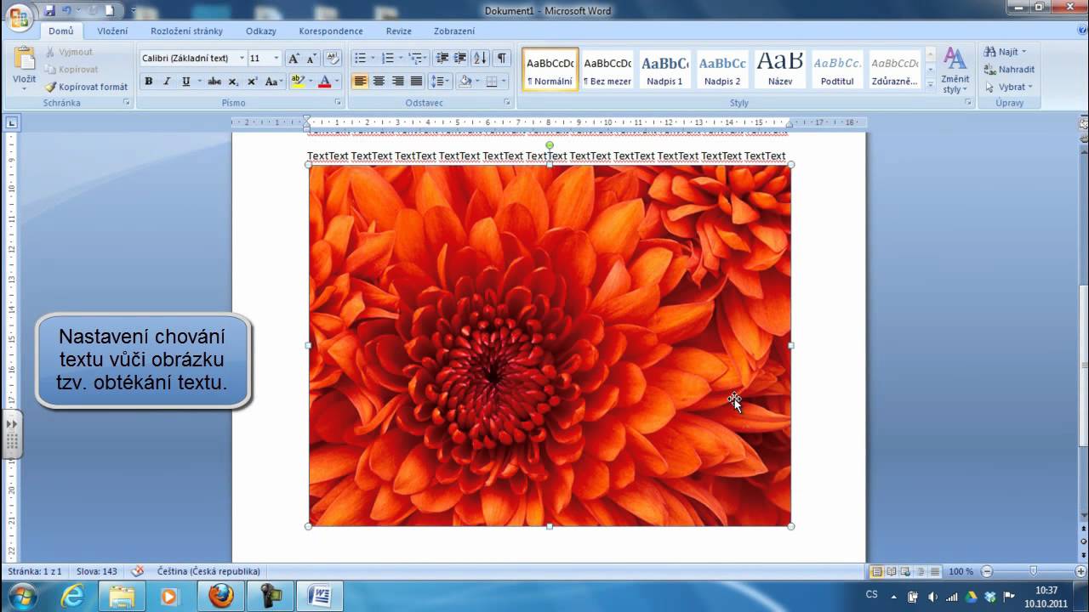
Task: Click the text highlight color swatch
Action: [x=297, y=82]
